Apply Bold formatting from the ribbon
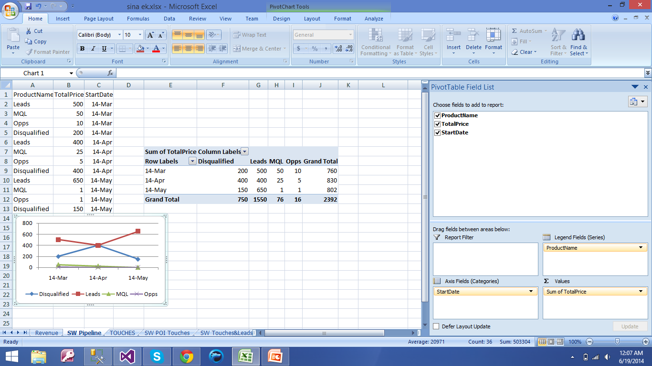 click(x=82, y=49)
